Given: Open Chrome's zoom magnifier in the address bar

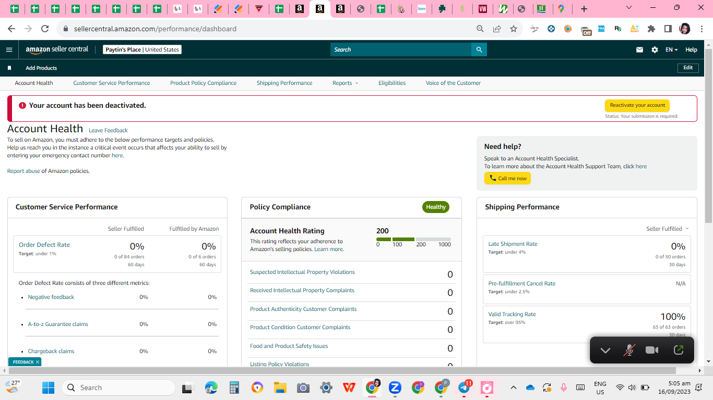Looking at the screenshot, I should [x=480, y=29].
